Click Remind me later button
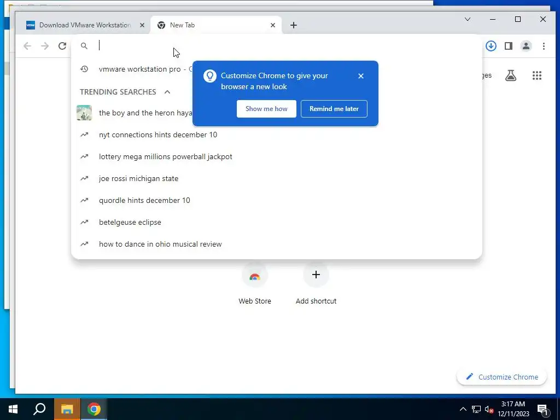The width and height of the screenshot is (560, 420). 334,109
